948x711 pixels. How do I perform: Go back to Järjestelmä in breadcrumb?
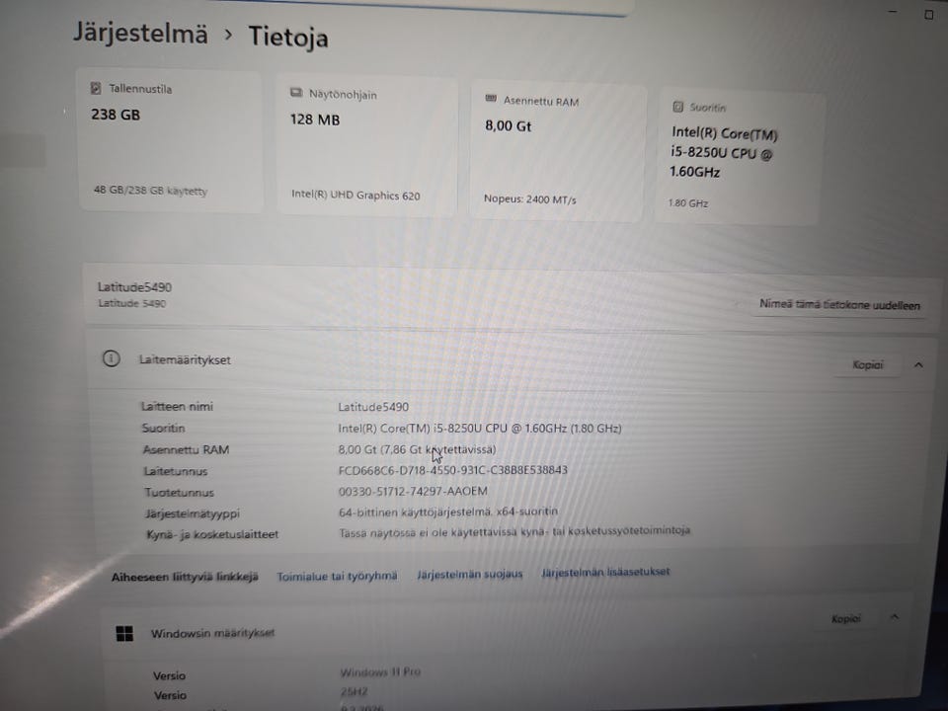click(x=140, y=33)
